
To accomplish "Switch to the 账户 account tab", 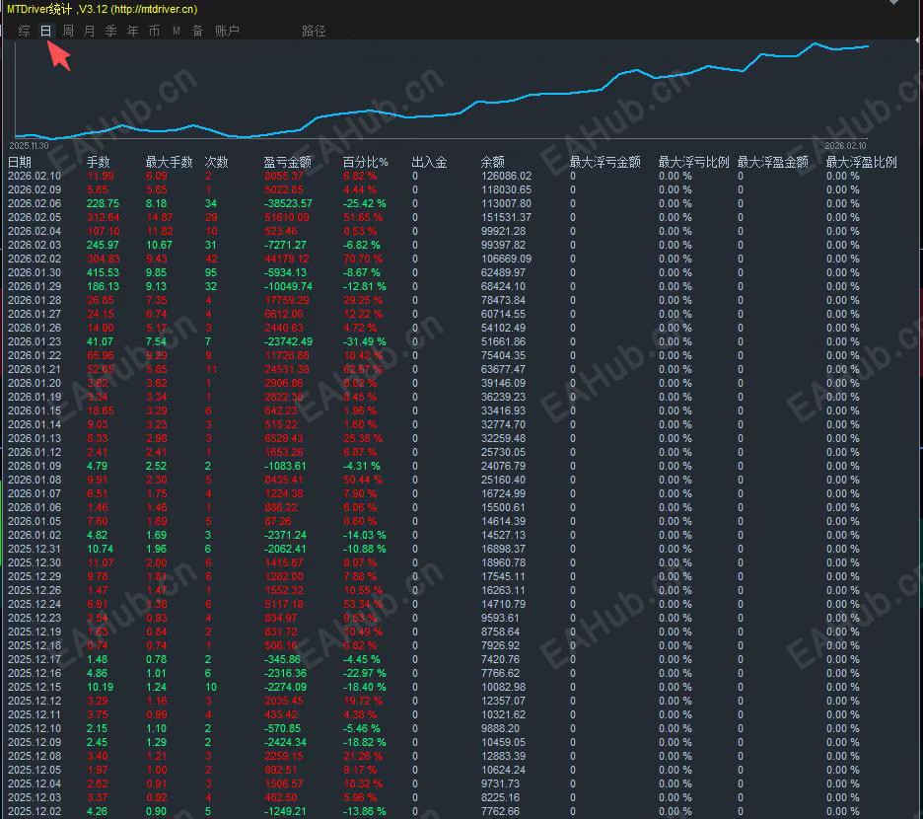I will tap(227, 31).
